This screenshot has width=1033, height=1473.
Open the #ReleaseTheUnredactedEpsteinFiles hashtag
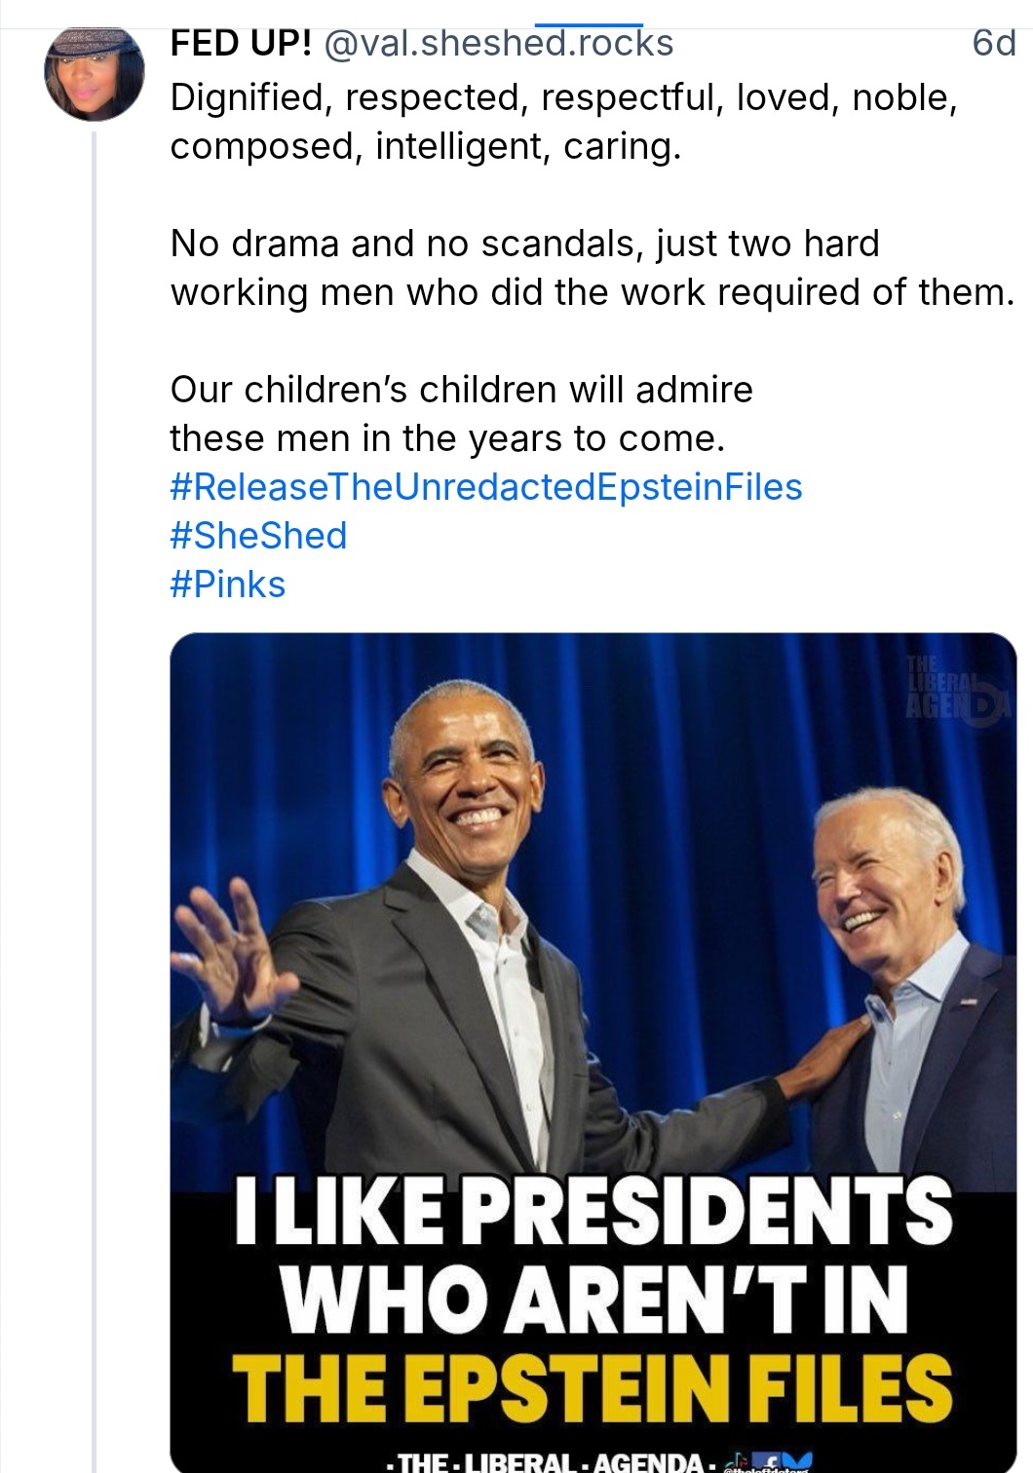[x=486, y=487]
